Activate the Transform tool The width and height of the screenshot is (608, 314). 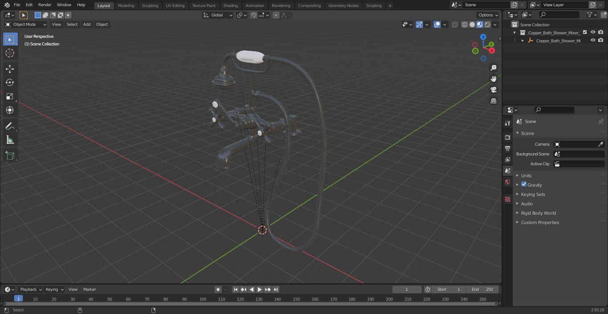coord(10,110)
